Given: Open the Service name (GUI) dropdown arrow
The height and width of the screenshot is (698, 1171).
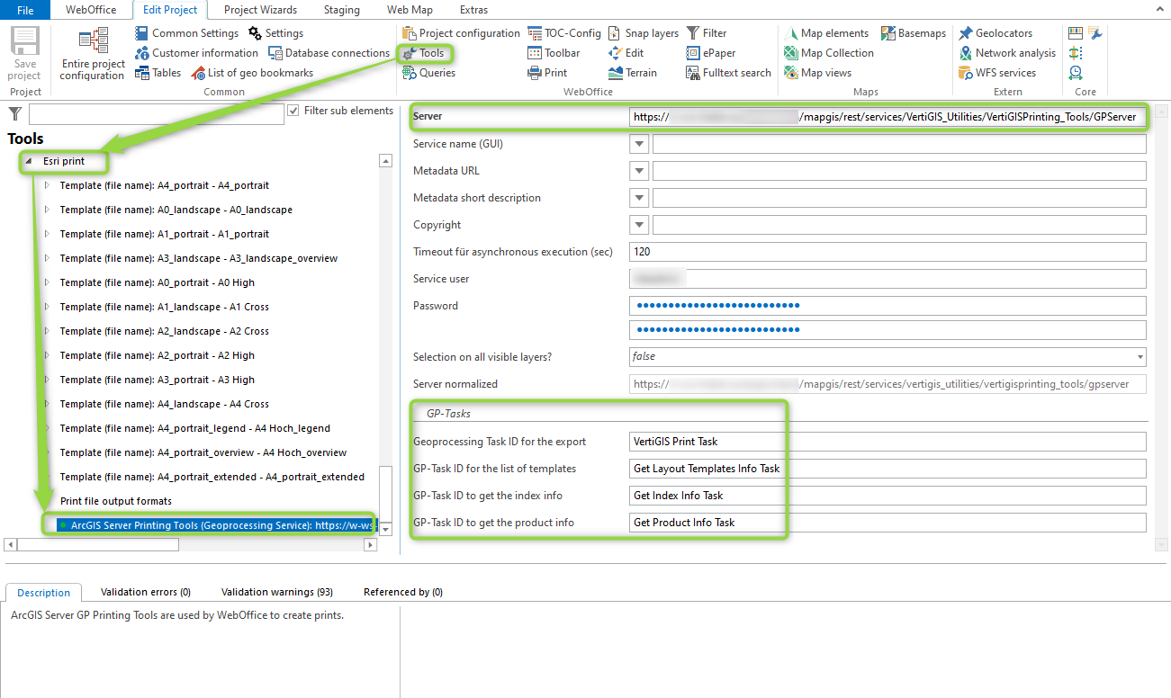Looking at the screenshot, I should coord(639,144).
